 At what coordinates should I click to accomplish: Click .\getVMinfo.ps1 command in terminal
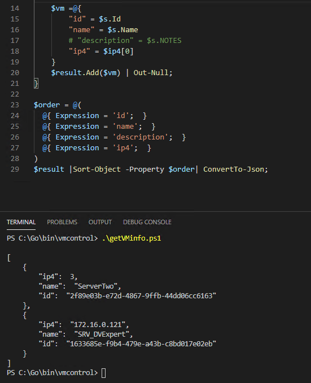132,238
